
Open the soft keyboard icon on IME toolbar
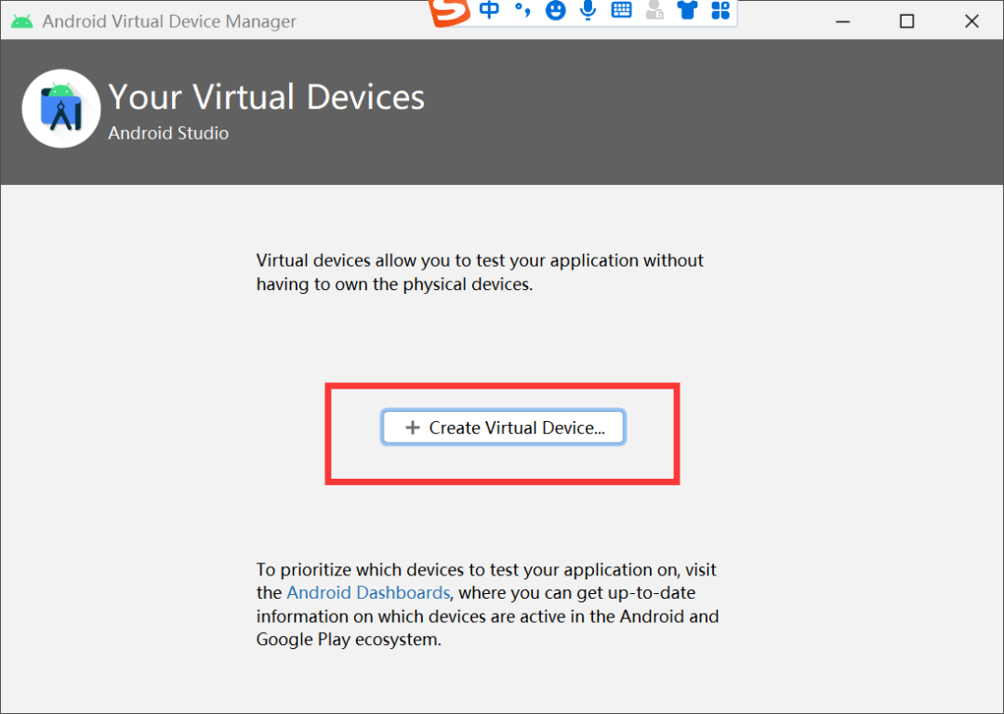(x=621, y=9)
